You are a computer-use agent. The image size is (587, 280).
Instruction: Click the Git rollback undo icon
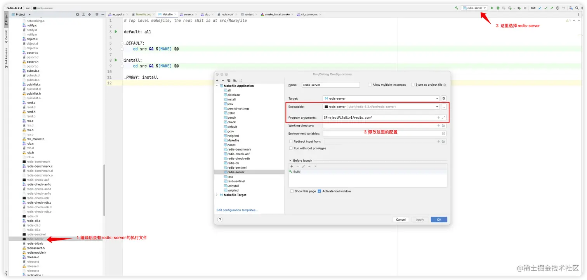(564, 8)
